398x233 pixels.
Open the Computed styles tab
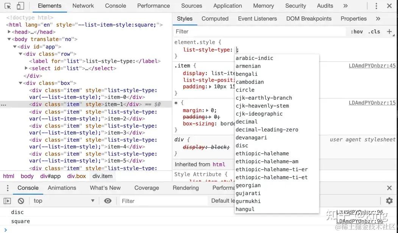(x=215, y=19)
